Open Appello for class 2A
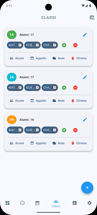 click(x=38, y=101)
